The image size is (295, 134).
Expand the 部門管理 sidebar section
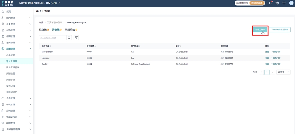(x=30, y=18)
